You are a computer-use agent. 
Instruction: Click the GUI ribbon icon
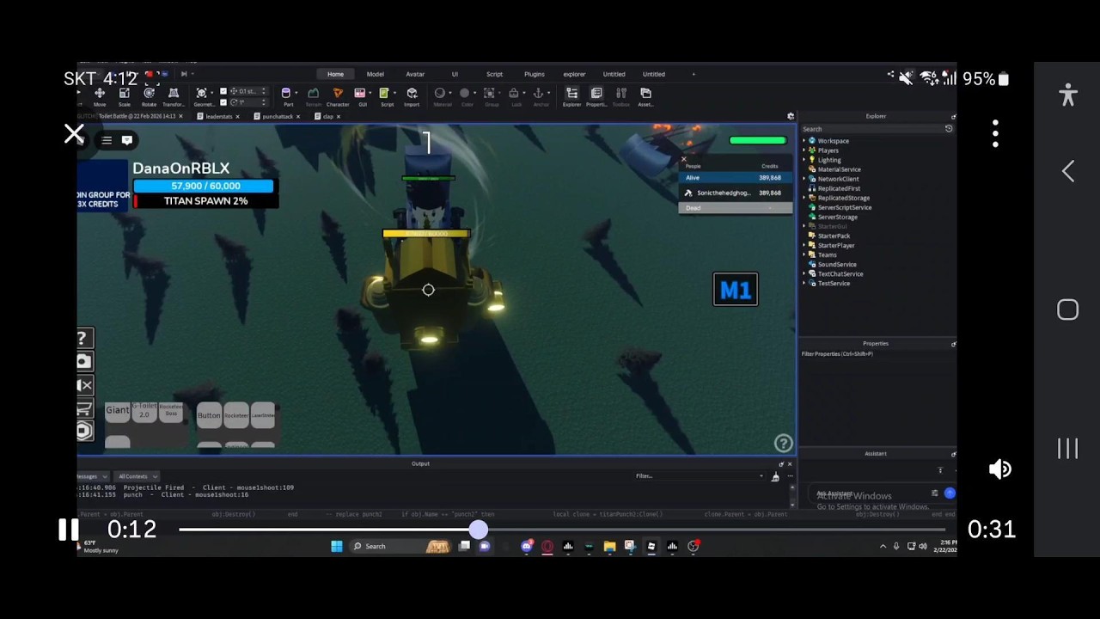362,96
